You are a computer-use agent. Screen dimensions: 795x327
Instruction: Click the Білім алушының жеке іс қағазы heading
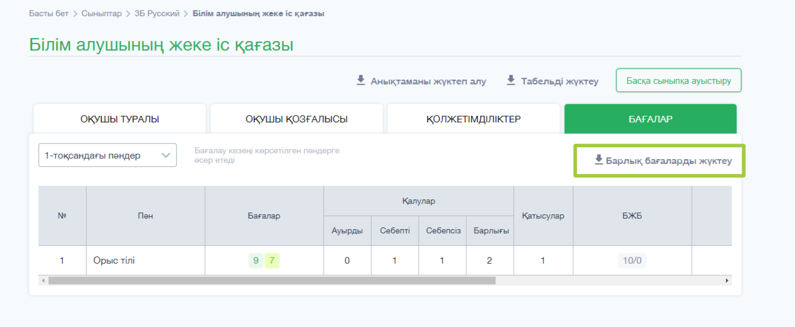[161, 45]
